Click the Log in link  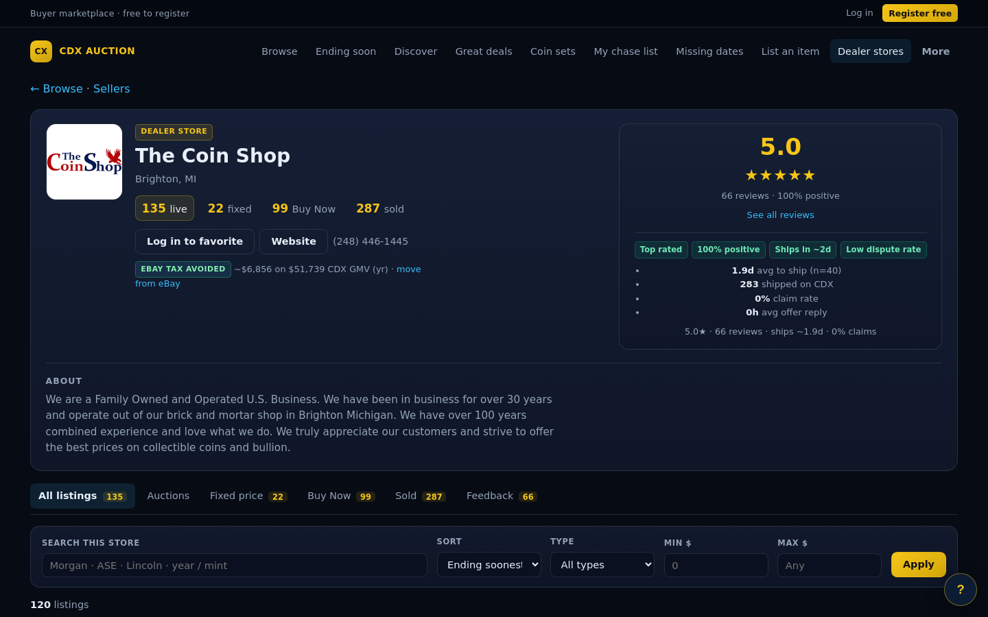(x=859, y=13)
